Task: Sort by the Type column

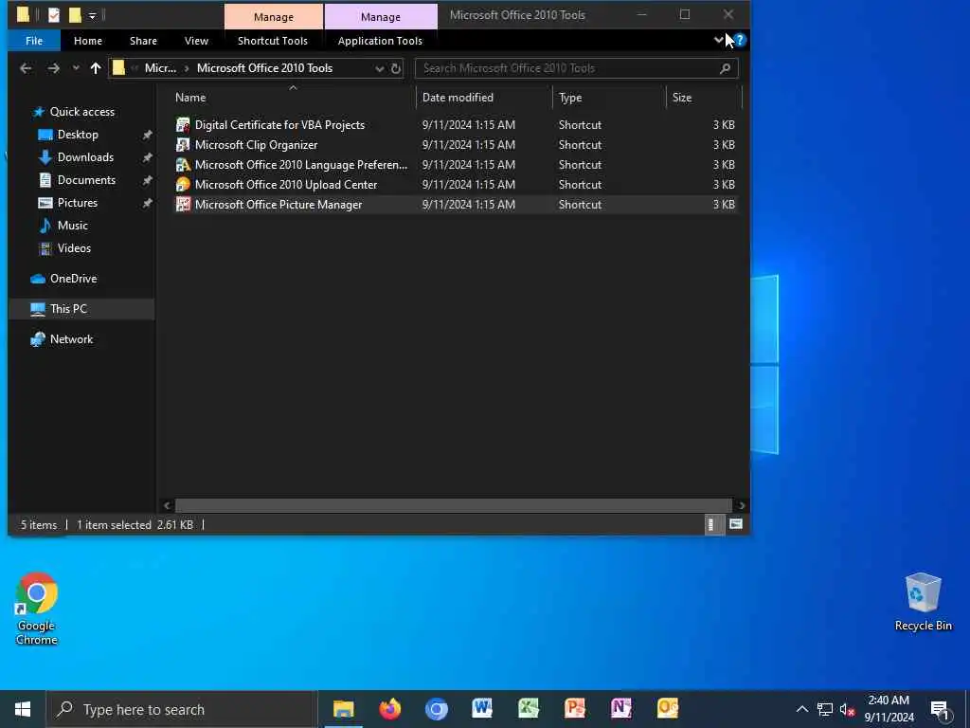Action: coord(609,98)
